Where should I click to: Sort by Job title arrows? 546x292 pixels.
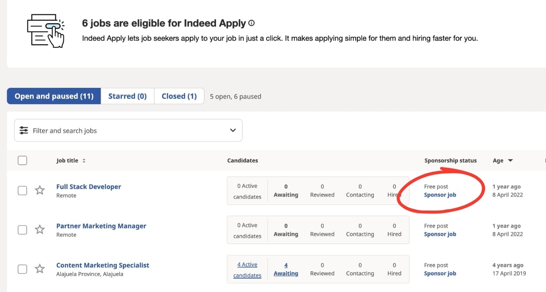click(84, 161)
